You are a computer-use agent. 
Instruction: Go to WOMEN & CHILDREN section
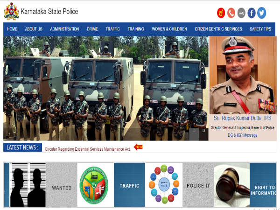click(169, 29)
